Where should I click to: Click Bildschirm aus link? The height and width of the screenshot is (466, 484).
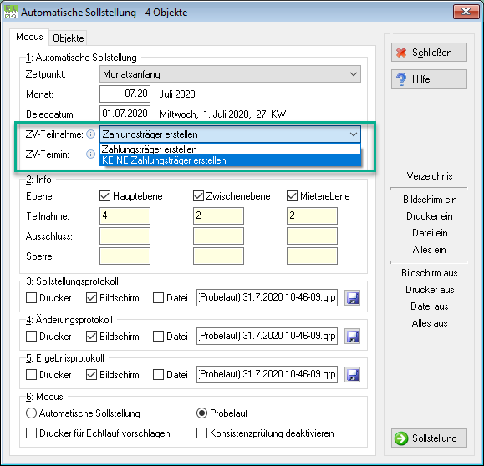(x=429, y=273)
